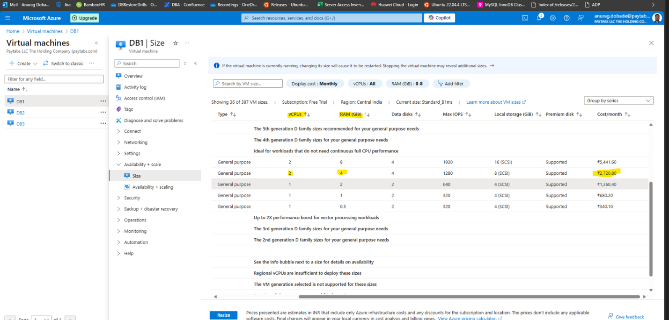Collapse the Virtual machines list panel
The image size is (669, 320).
[x=96, y=43]
